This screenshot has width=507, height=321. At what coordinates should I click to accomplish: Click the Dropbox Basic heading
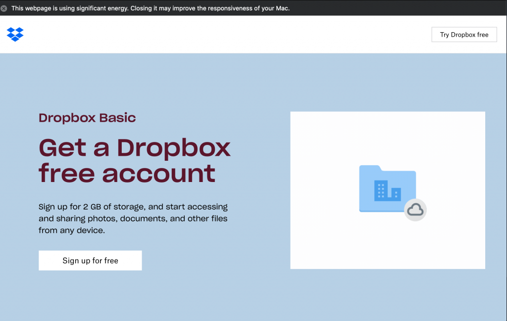tap(87, 118)
